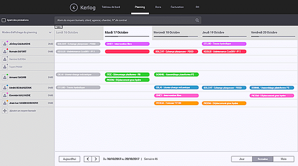Open grey SOLEHT task on Lundi for Jérémy

(x=78, y=44)
